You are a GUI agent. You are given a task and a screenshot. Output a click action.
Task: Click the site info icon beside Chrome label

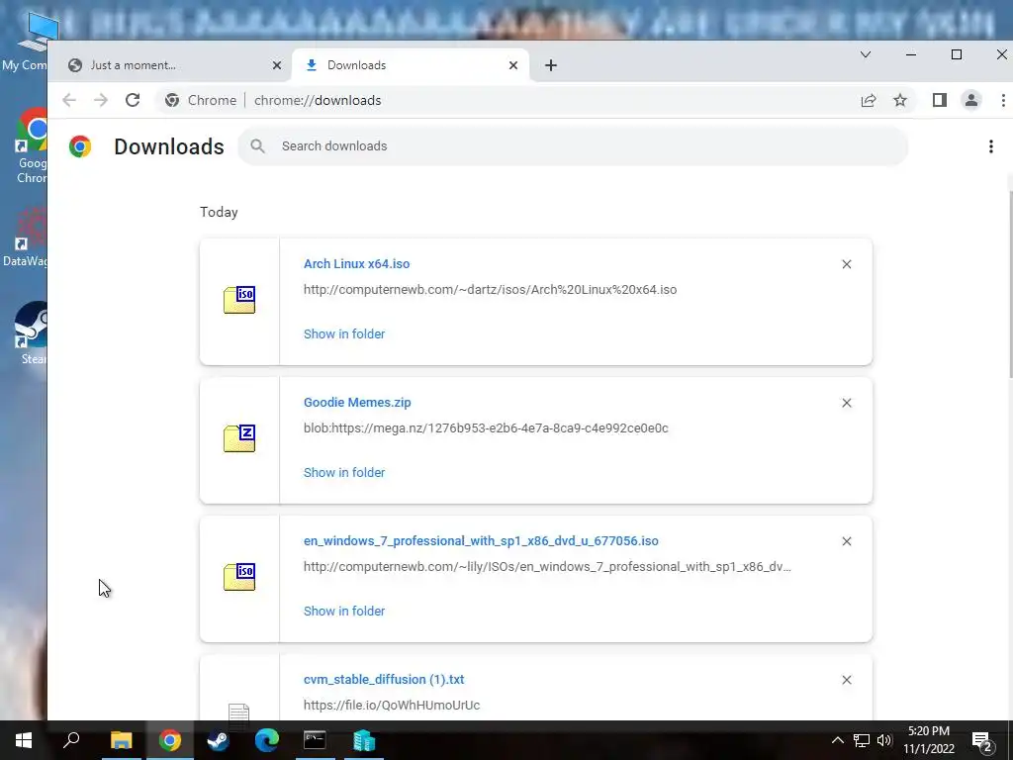(x=172, y=100)
